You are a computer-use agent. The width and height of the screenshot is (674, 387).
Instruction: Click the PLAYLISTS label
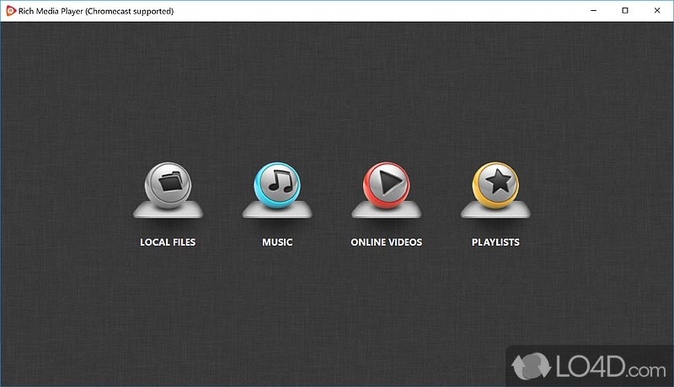coord(495,242)
